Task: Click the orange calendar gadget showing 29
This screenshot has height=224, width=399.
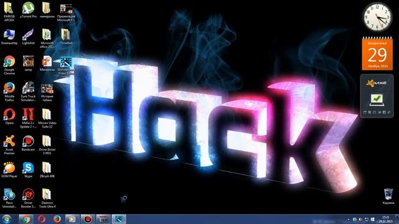Action: tap(377, 54)
